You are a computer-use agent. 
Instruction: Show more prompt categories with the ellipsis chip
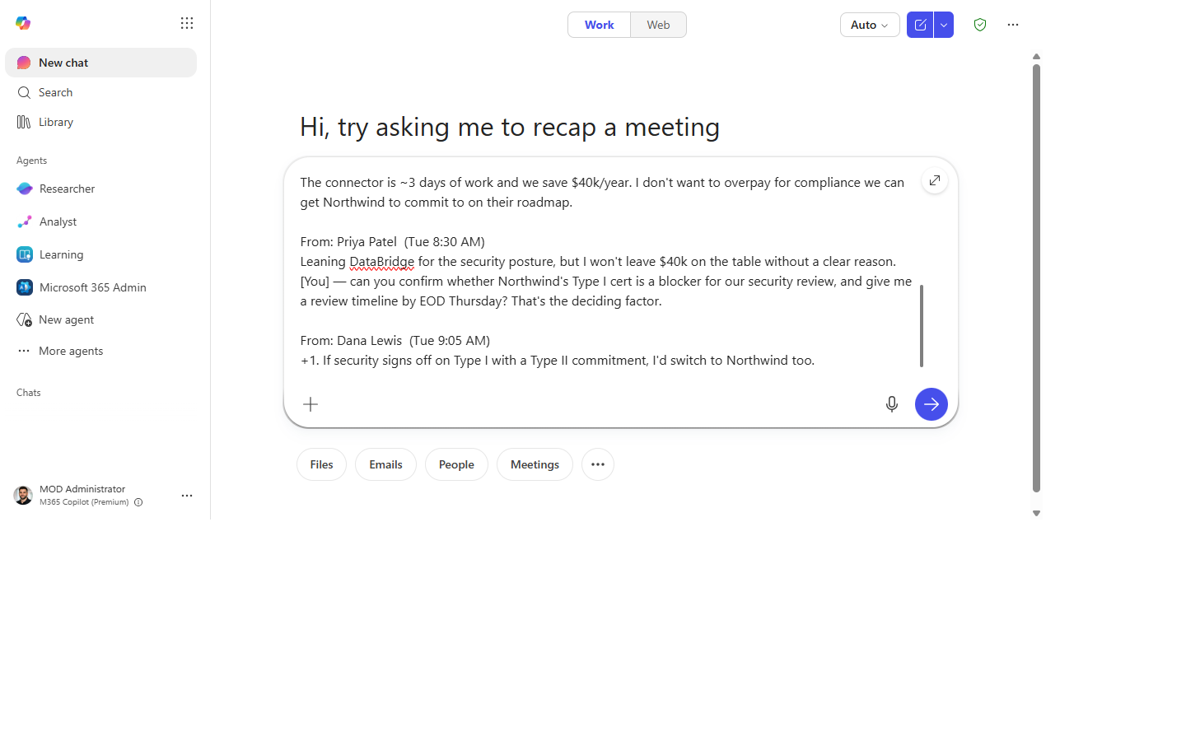click(598, 464)
